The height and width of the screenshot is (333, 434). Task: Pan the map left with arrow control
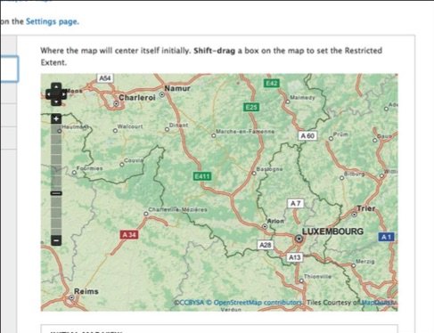49,94
